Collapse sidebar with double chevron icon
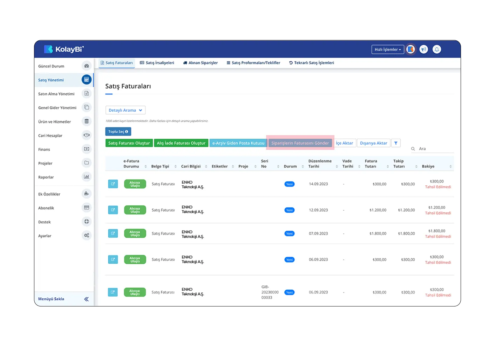495x337 pixels. click(x=86, y=299)
